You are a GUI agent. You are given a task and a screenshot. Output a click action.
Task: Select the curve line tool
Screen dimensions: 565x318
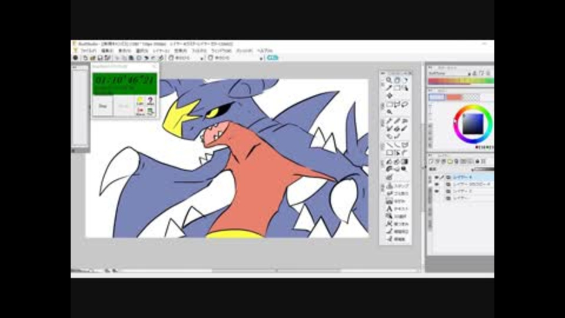pyautogui.click(x=397, y=145)
